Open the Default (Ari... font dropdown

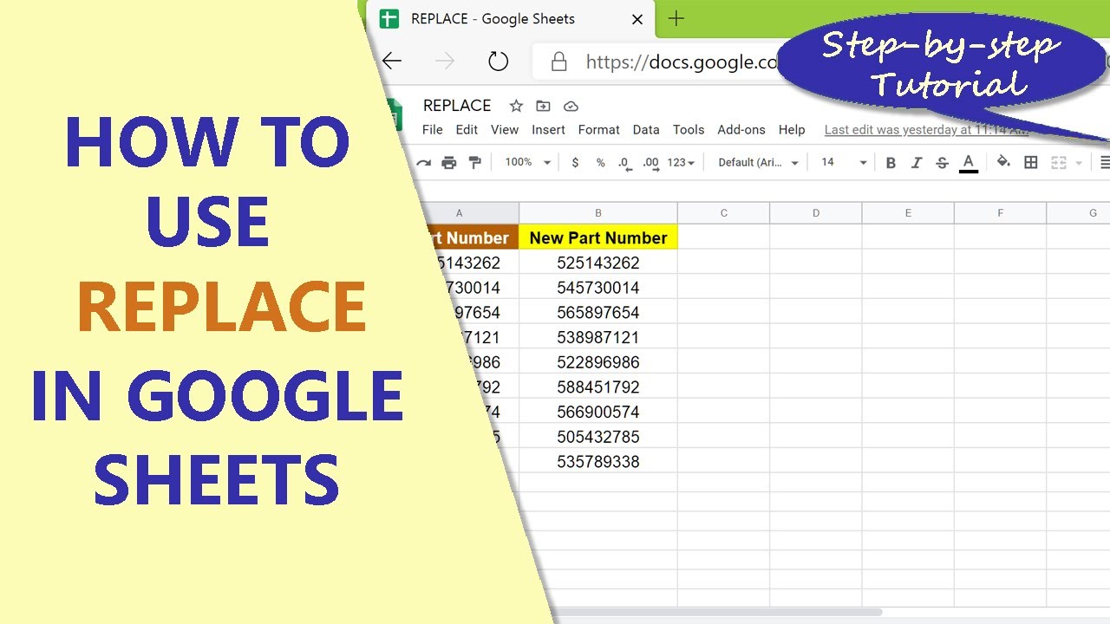[x=758, y=162]
